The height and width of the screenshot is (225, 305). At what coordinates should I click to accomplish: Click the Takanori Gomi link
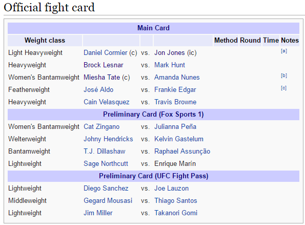176,213
